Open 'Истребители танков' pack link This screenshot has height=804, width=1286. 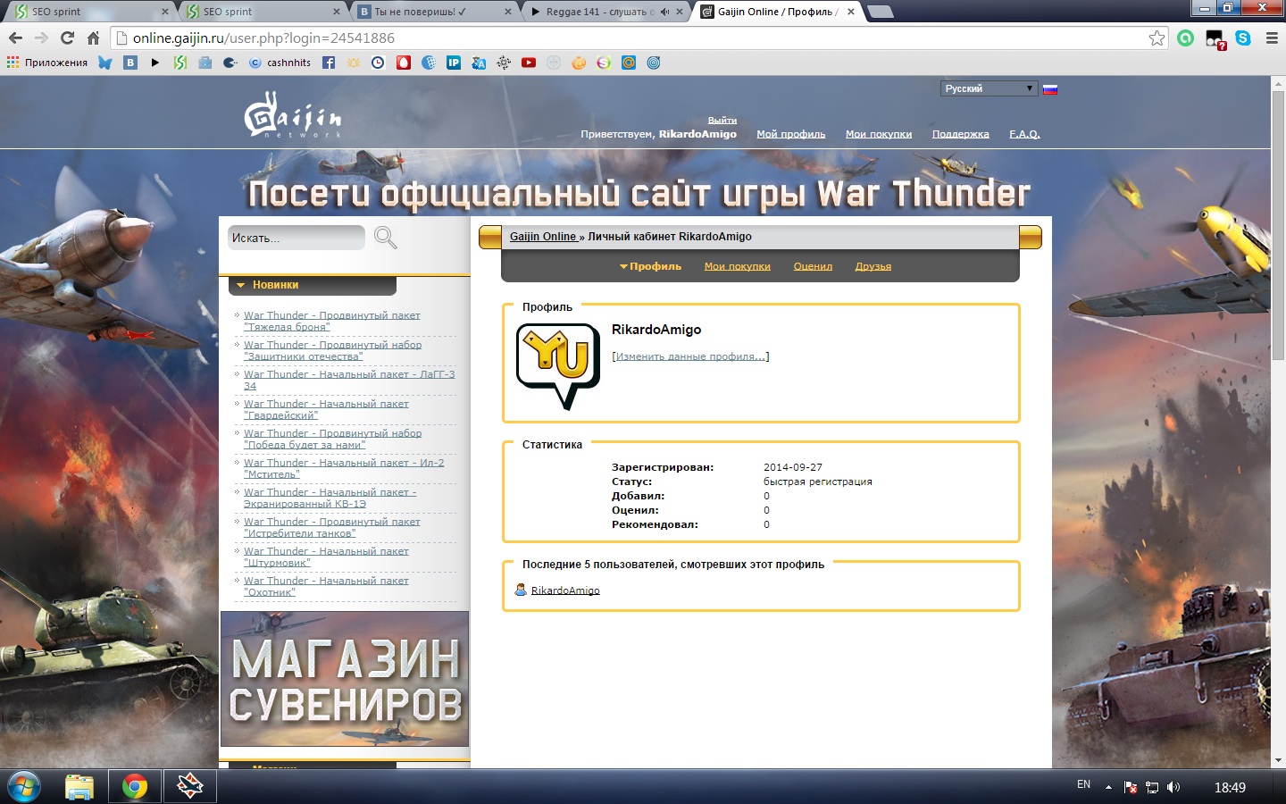pyautogui.click(x=331, y=527)
